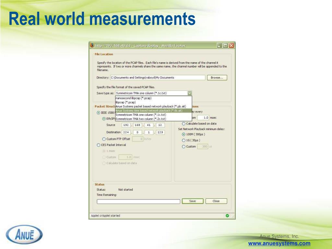Click the Firefox icon in title bar
Viewport: 332px width, 249px height.
(x=92, y=45)
